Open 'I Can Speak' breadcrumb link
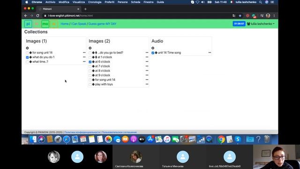Screen dimensions: 300x169 click(79, 24)
